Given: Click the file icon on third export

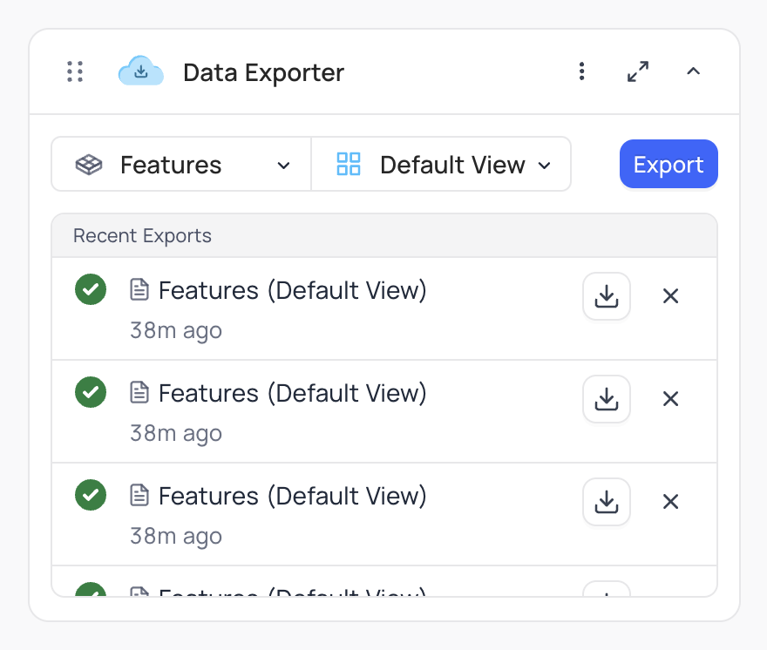Looking at the screenshot, I should [x=139, y=496].
